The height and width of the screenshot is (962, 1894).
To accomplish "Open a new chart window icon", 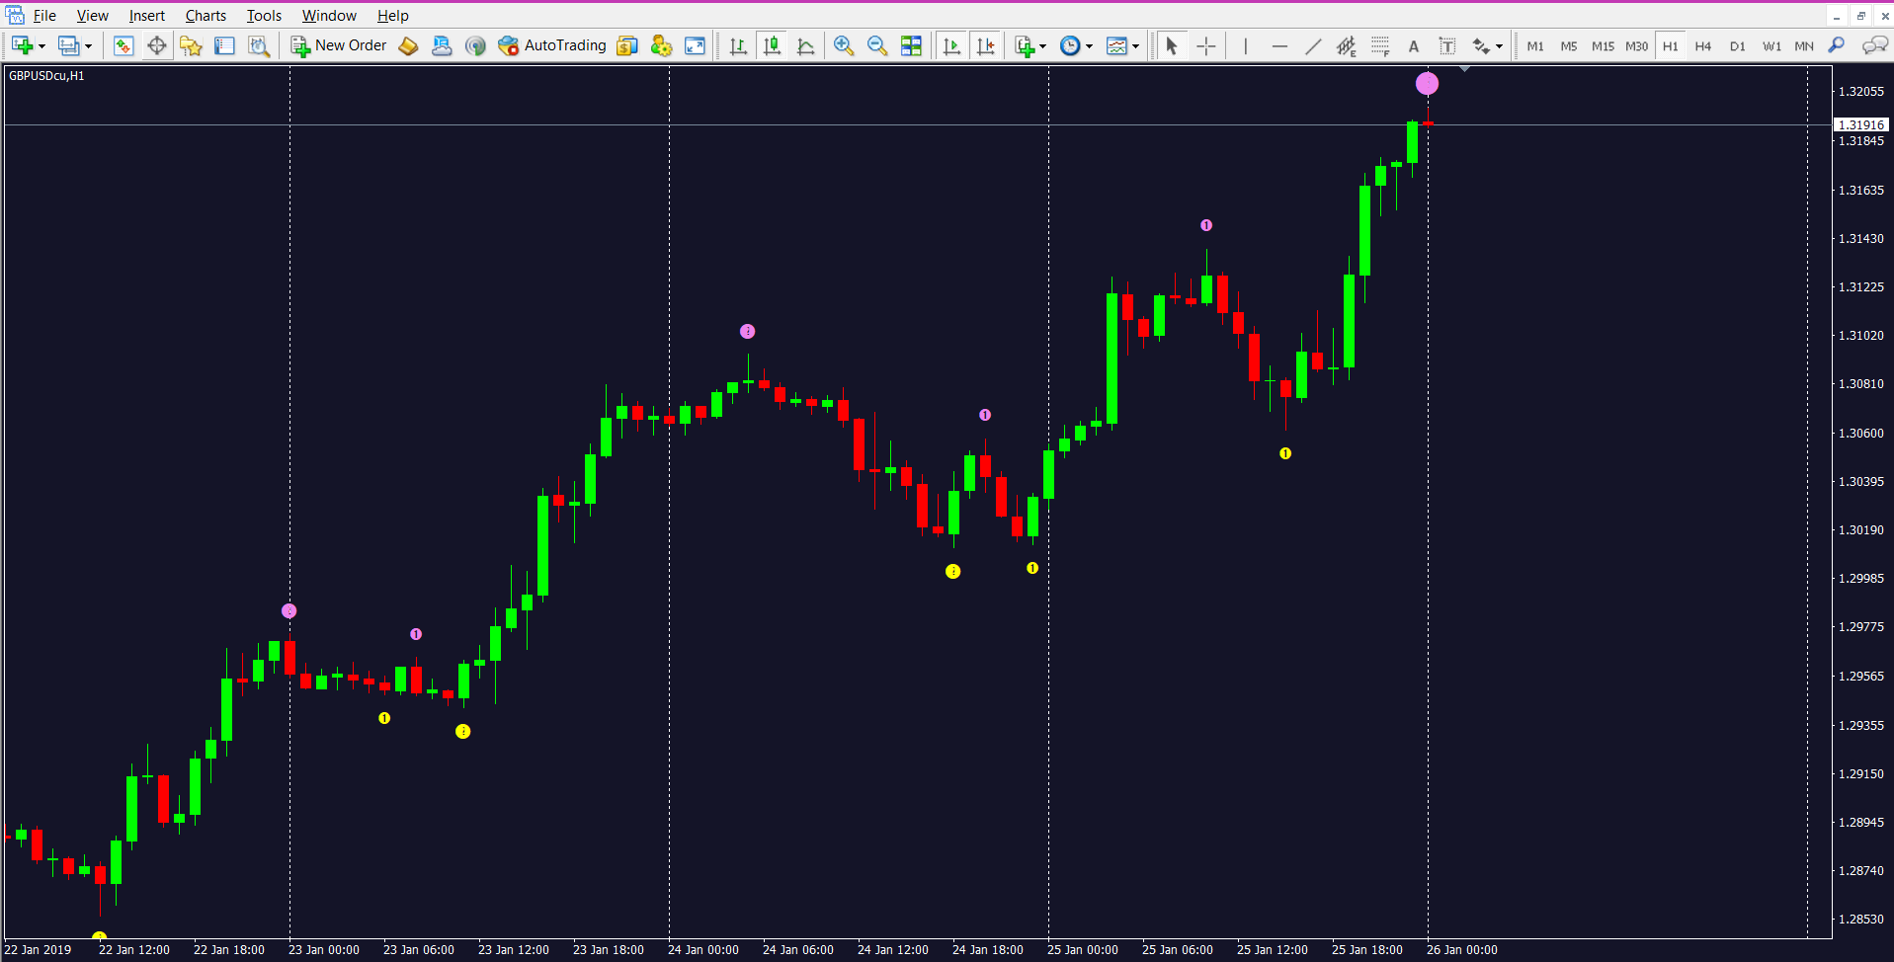I will 22,45.
